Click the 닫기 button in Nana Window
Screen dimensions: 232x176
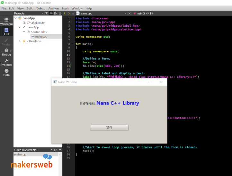tap(109, 128)
